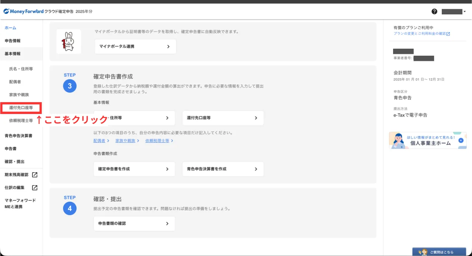Open 氏名・住所等 in the sidebar
This screenshot has width=472, height=256.
point(21,69)
